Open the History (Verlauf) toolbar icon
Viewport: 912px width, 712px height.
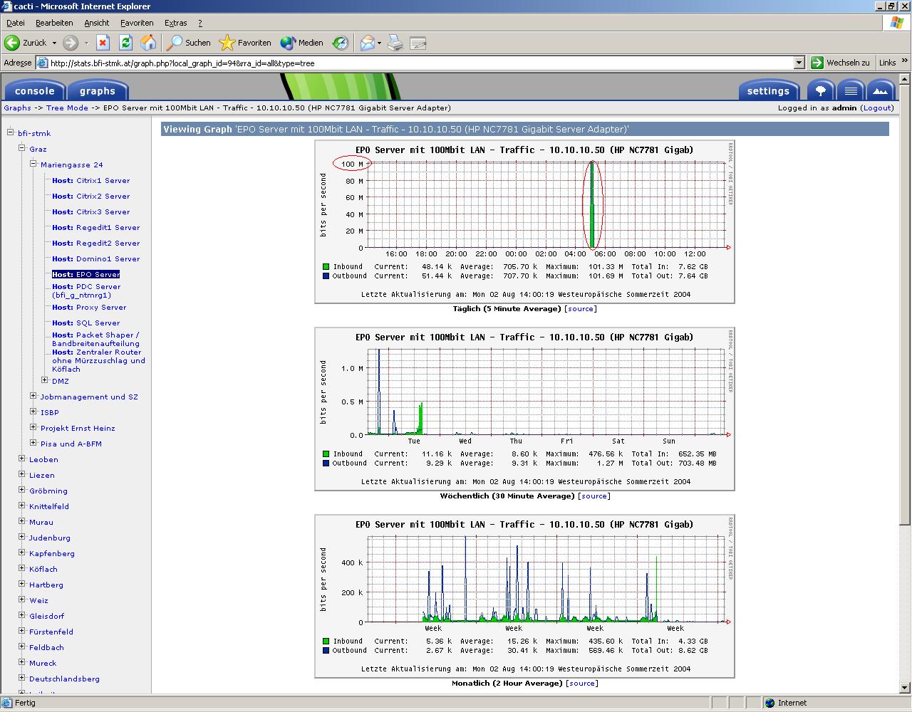(341, 43)
